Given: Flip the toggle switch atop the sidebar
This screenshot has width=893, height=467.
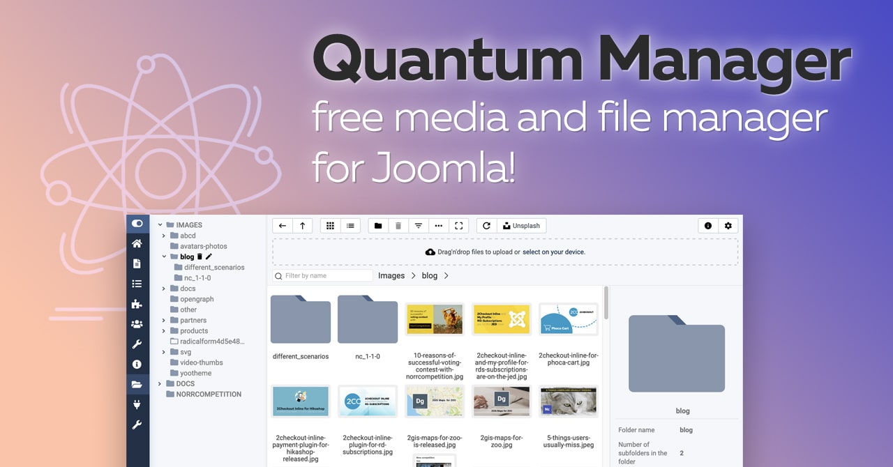Looking at the screenshot, I should pyautogui.click(x=137, y=222).
